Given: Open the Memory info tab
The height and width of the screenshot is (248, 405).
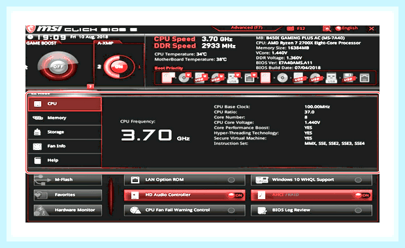Looking at the screenshot, I should point(65,118).
